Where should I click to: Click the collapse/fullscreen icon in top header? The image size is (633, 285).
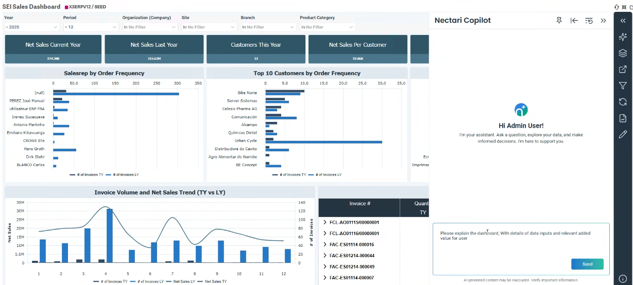point(625,7)
